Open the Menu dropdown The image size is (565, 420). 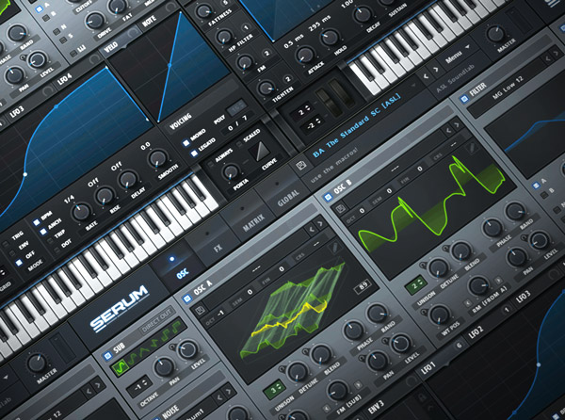coord(457,54)
